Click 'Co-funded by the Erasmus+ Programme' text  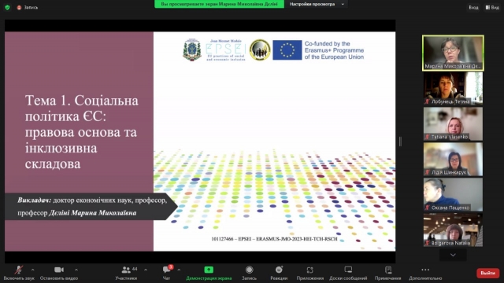coord(334,50)
